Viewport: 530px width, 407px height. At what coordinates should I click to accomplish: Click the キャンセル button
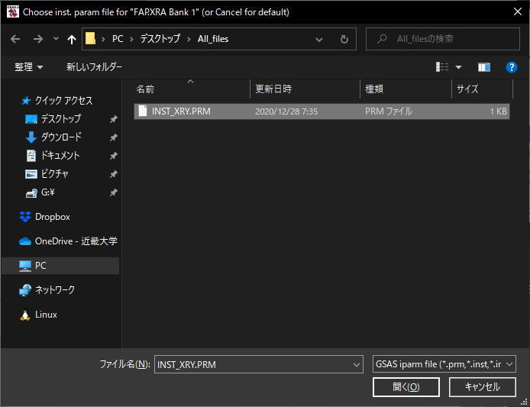point(483,387)
